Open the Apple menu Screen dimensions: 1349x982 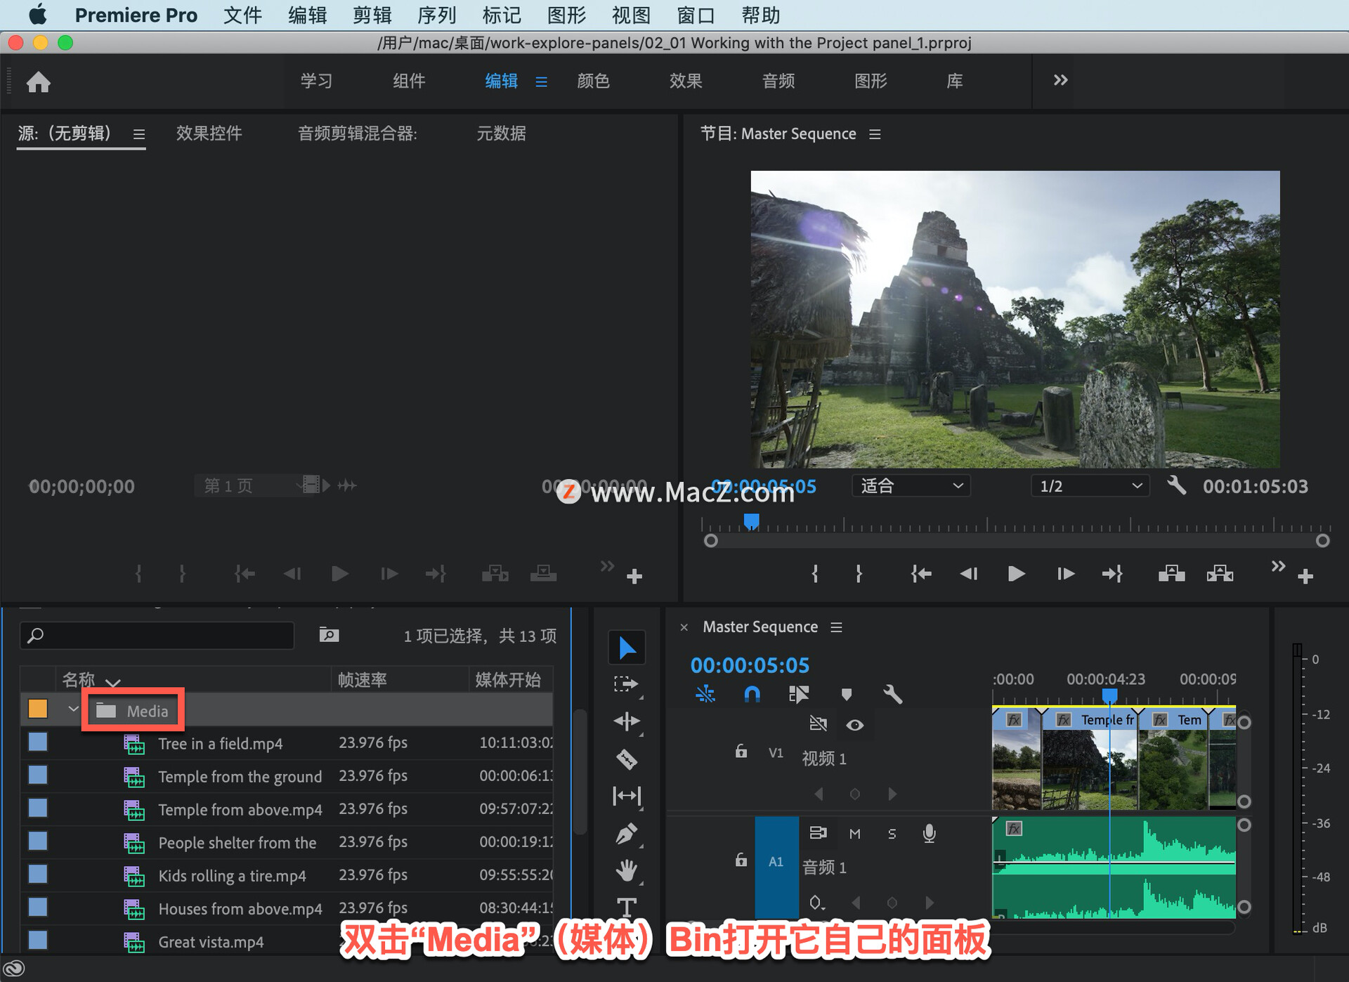37,15
